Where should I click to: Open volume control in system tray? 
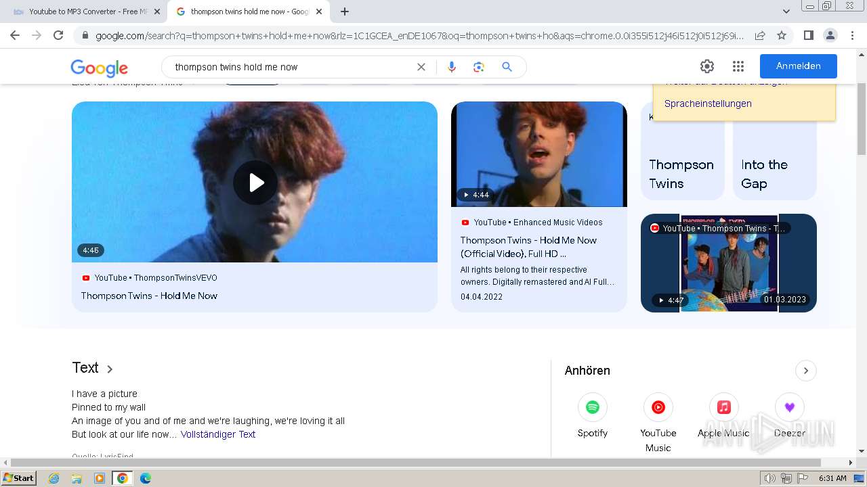(x=770, y=478)
